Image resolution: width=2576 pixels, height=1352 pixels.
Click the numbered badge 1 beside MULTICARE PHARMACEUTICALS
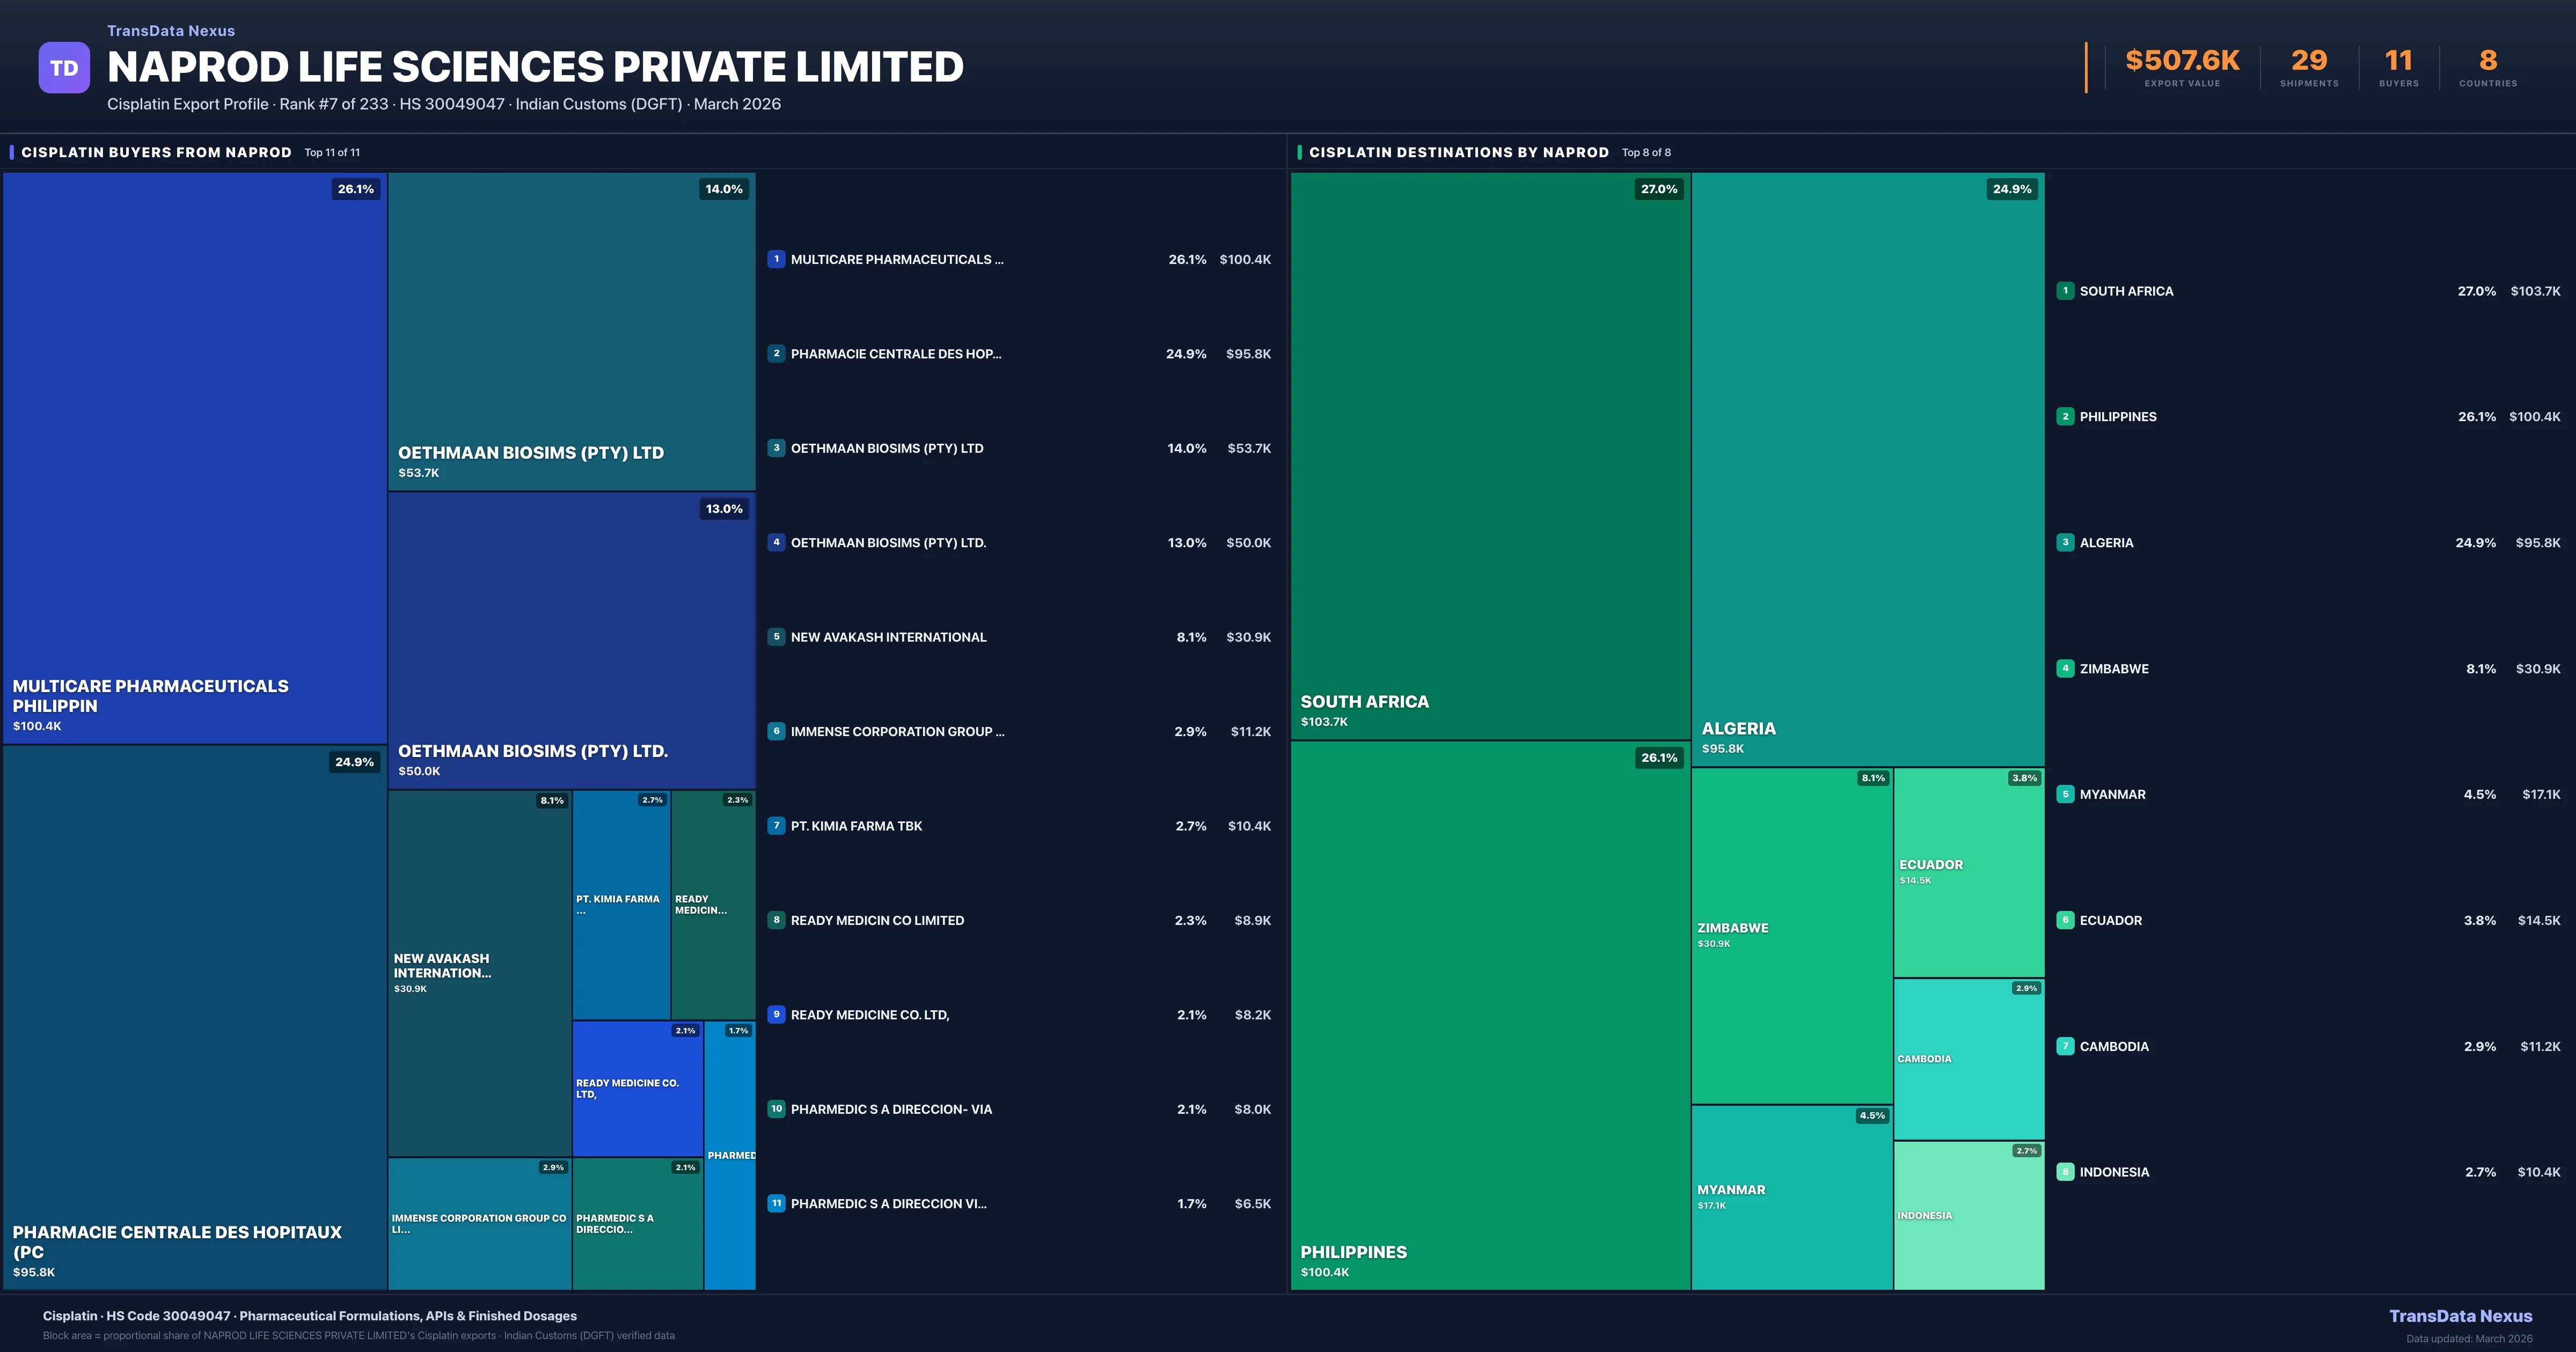776,259
